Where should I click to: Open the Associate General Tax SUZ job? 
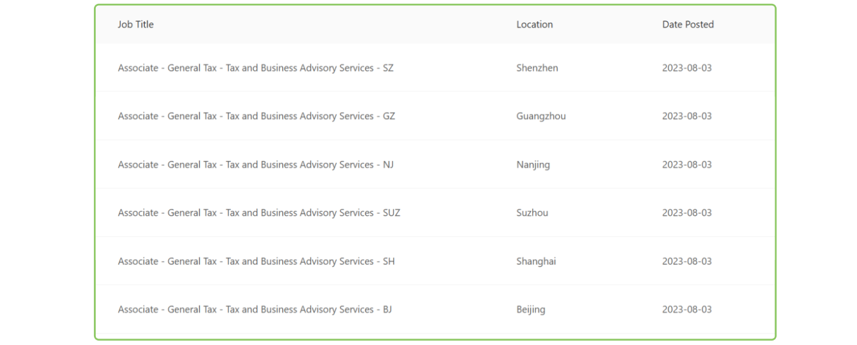point(259,213)
